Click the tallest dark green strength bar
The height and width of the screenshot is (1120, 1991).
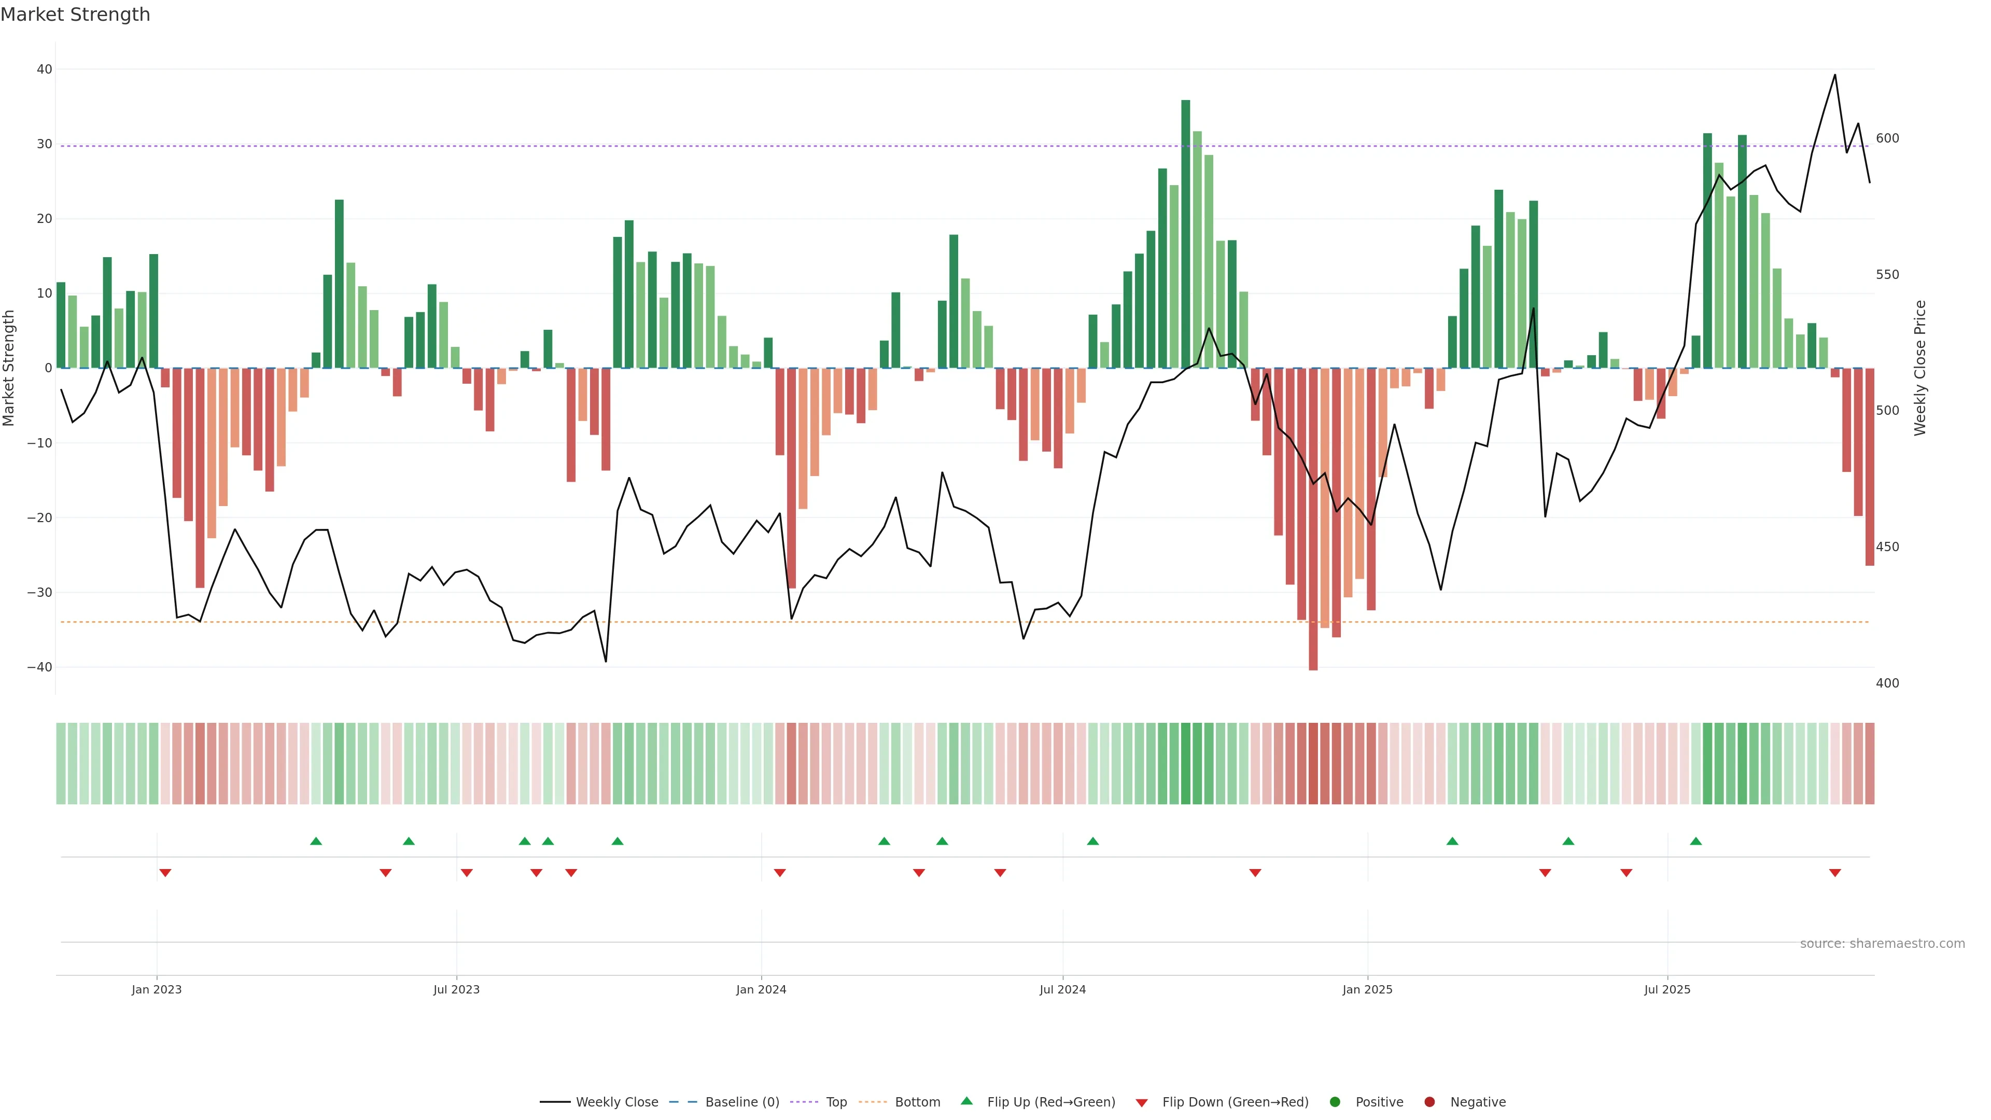[1186, 232]
